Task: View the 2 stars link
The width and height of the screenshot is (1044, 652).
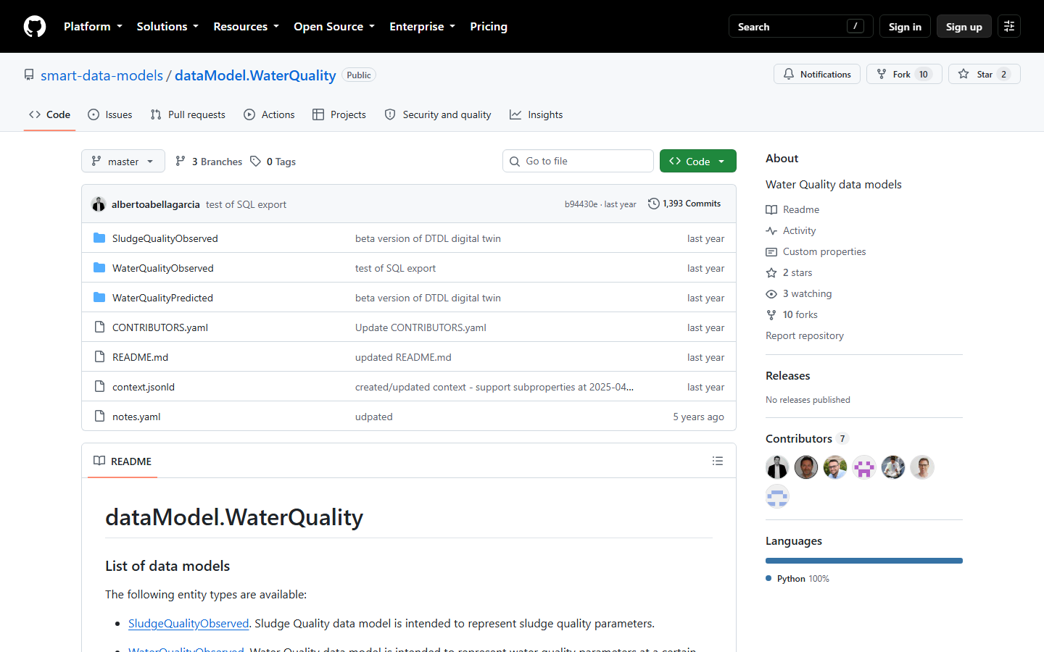Action: tap(790, 272)
